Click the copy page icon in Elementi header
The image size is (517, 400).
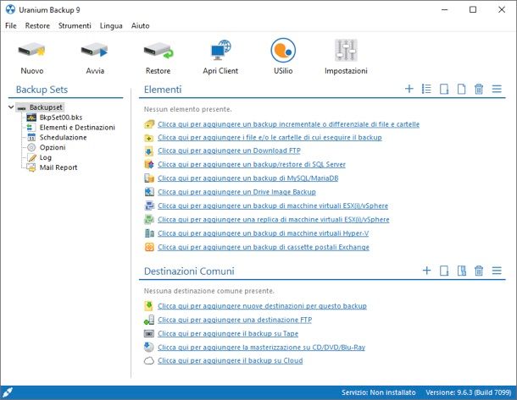click(x=462, y=89)
